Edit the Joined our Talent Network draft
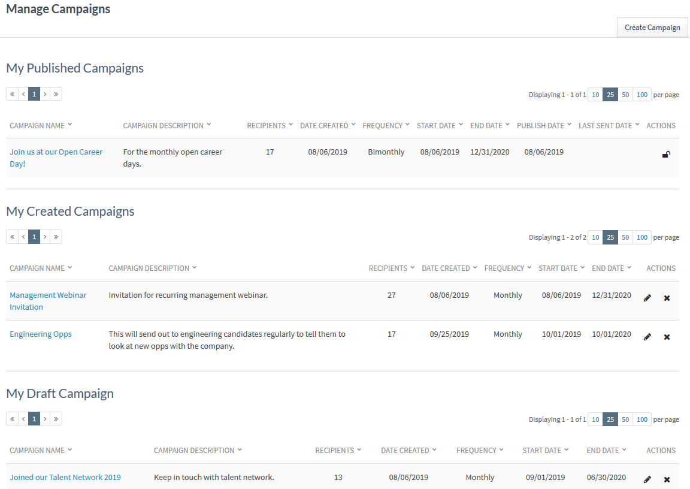 pyautogui.click(x=647, y=479)
